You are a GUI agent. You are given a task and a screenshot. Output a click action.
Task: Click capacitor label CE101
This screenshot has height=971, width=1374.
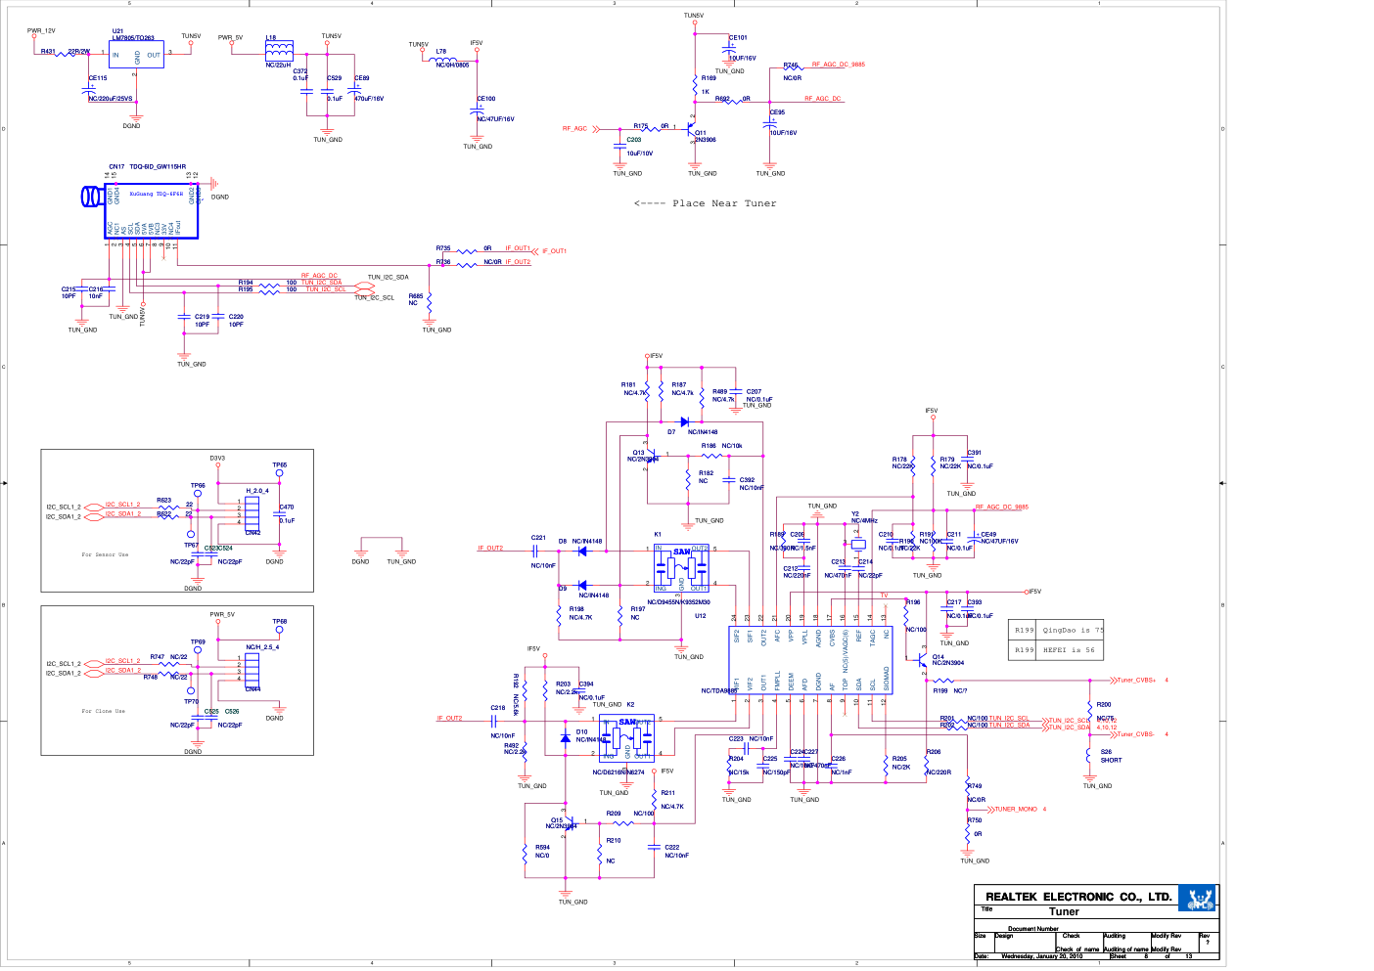[x=738, y=38]
